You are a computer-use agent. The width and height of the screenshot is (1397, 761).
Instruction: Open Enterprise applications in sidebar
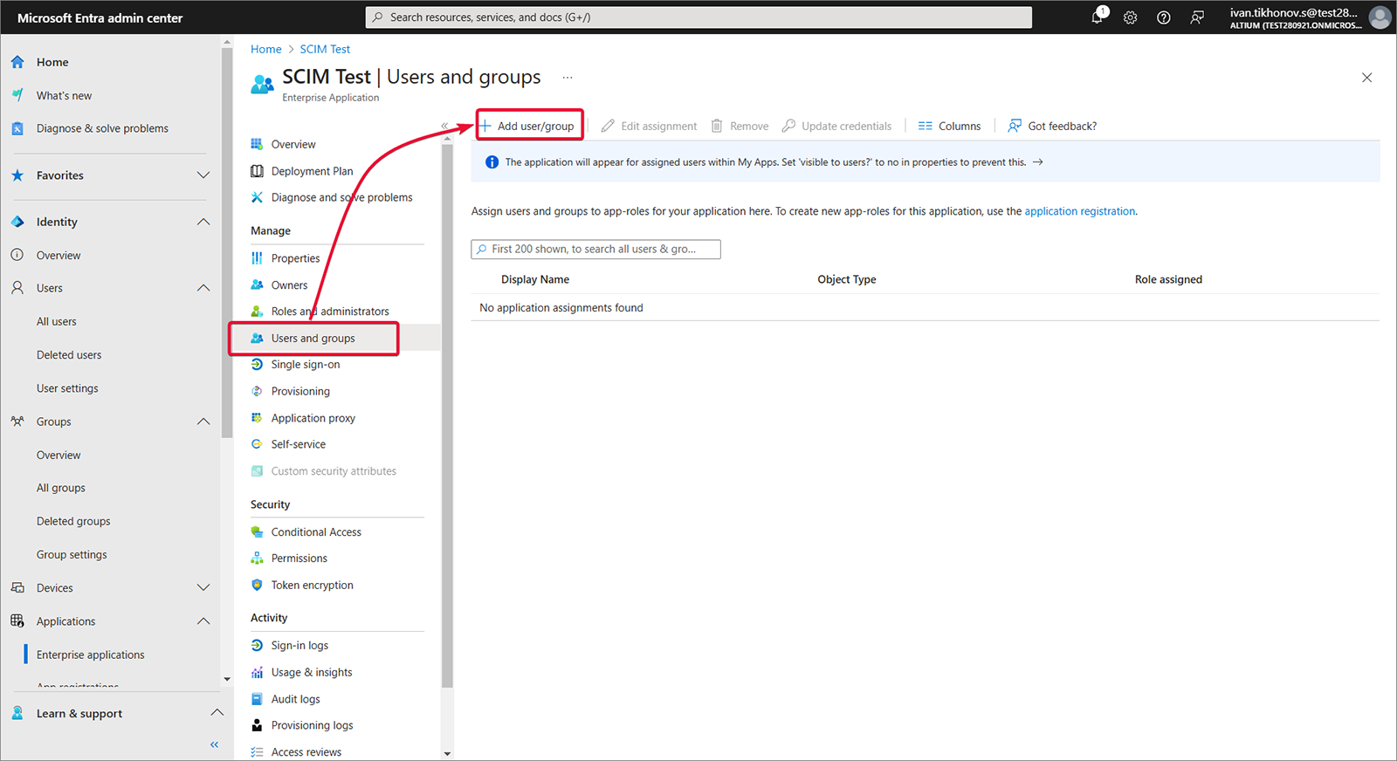[91, 655]
